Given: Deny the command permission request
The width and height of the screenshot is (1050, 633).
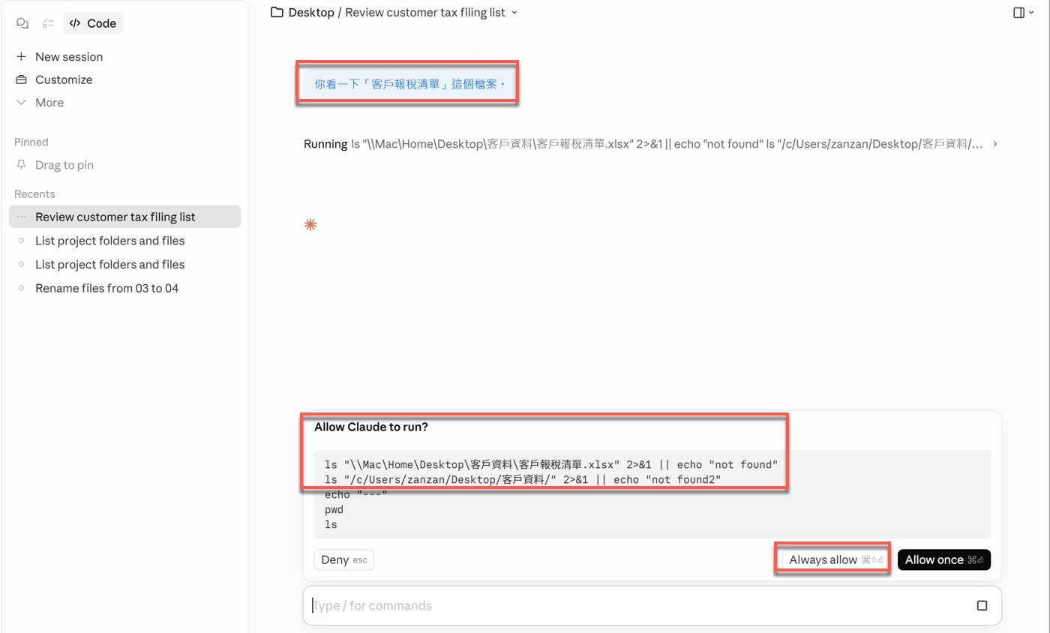Looking at the screenshot, I should click(x=343, y=560).
